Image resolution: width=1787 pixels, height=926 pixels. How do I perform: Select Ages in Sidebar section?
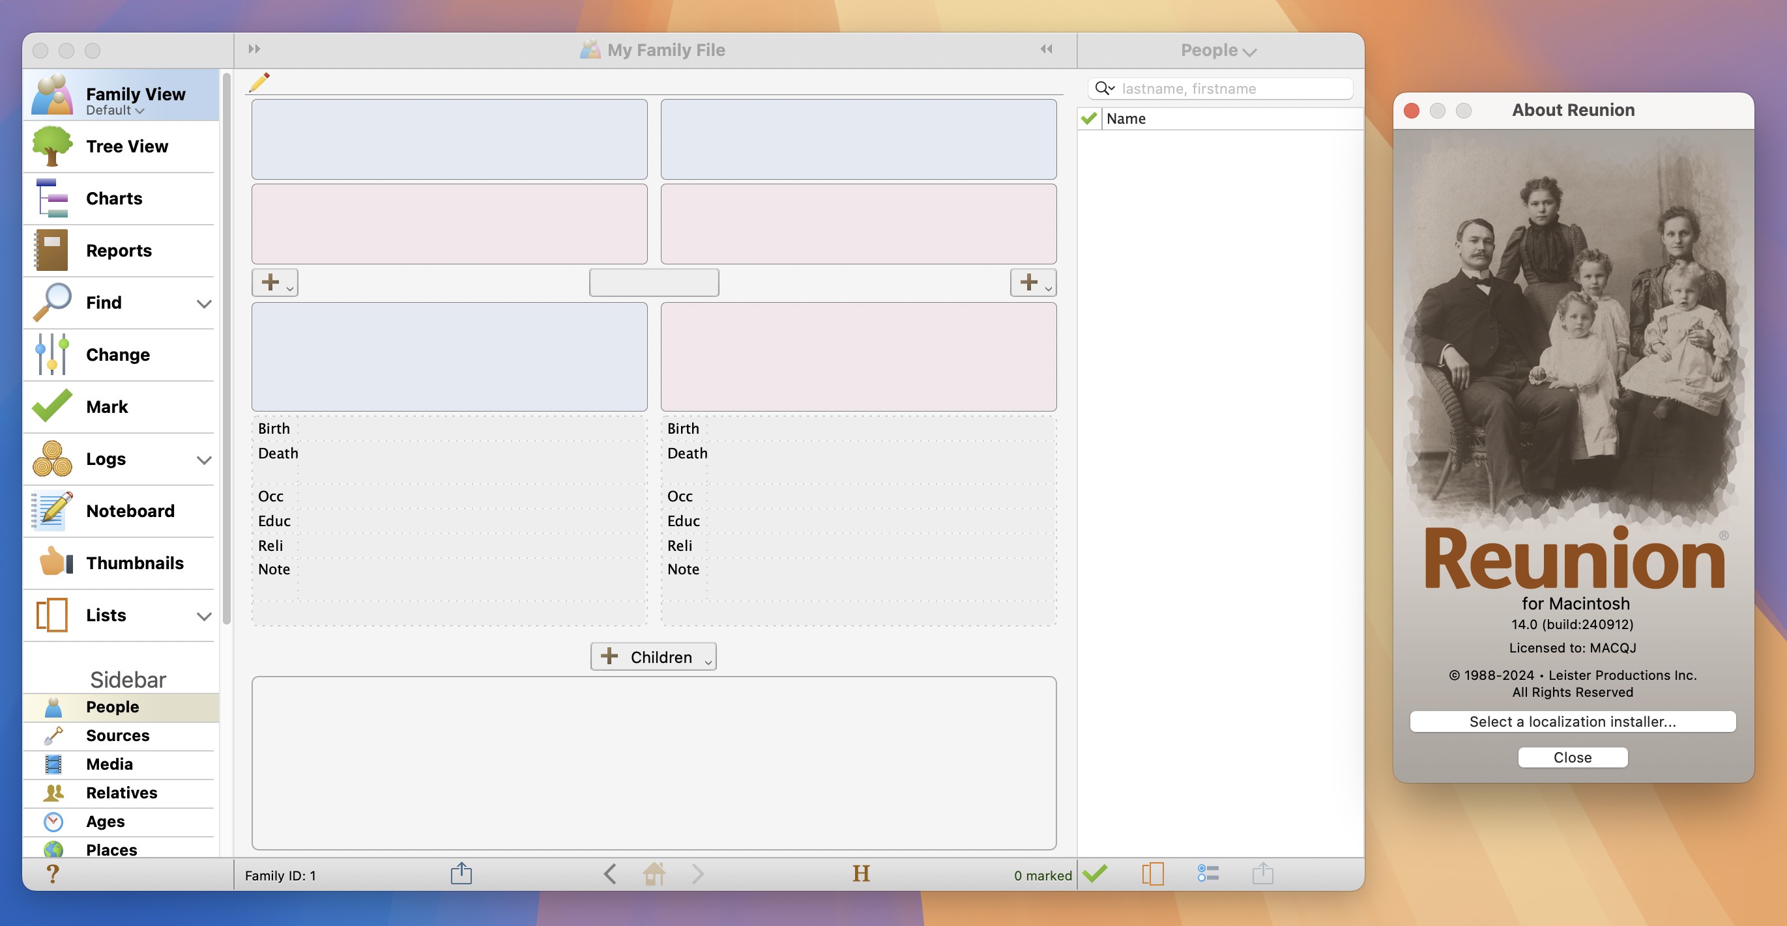(121, 821)
